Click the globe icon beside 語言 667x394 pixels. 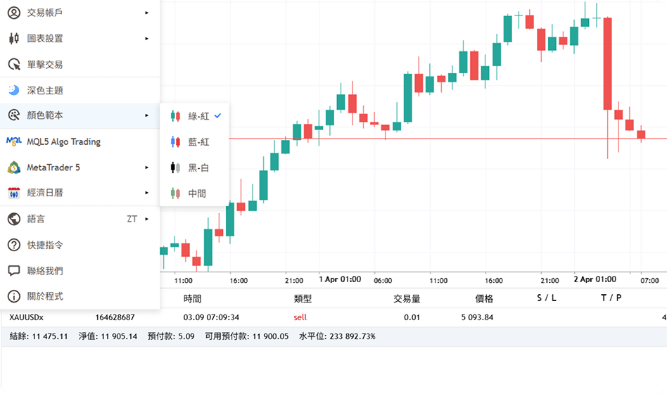[x=13, y=219]
